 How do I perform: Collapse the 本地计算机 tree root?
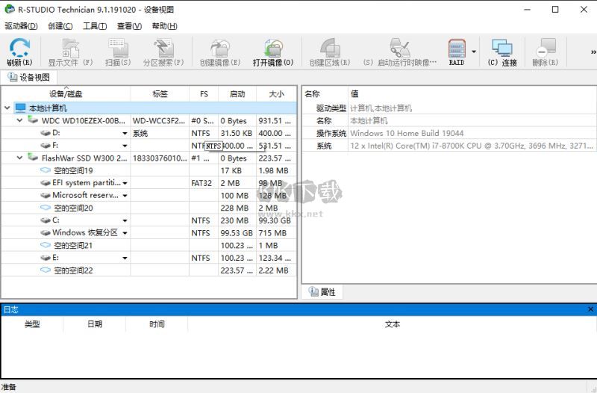7,108
